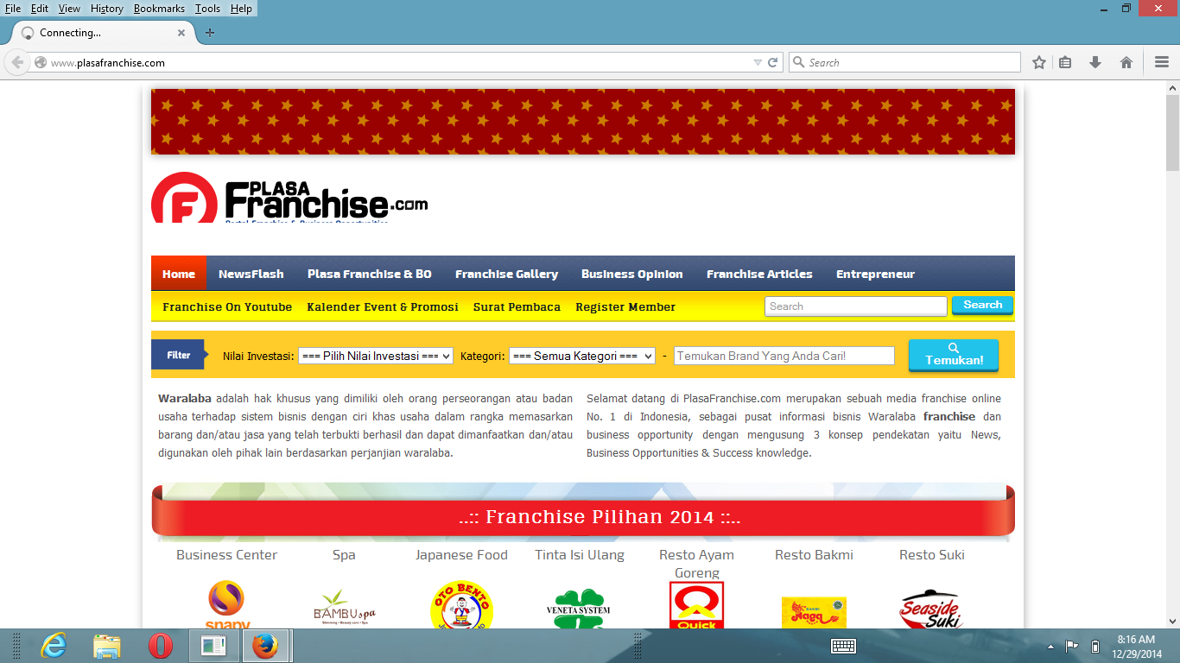Image resolution: width=1180 pixels, height=663 pixels.
Task: Click the Oto Bento logo
Action: click(x=461, y=604)
